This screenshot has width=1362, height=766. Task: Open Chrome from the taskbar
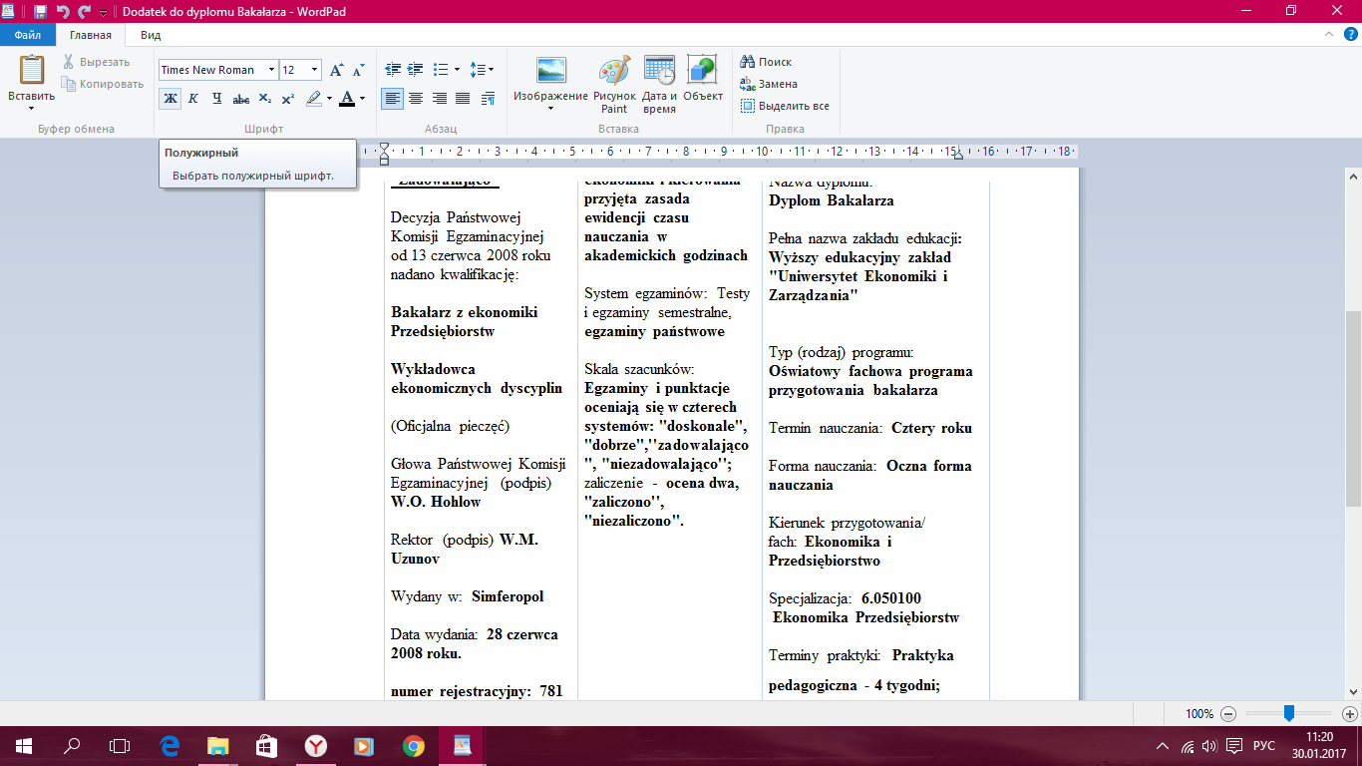(x=413, y=745)
